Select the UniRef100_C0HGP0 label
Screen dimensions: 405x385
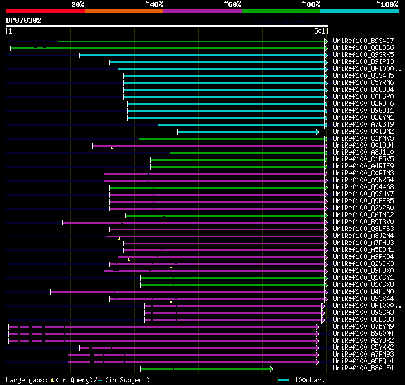click(x=363, y=97)
